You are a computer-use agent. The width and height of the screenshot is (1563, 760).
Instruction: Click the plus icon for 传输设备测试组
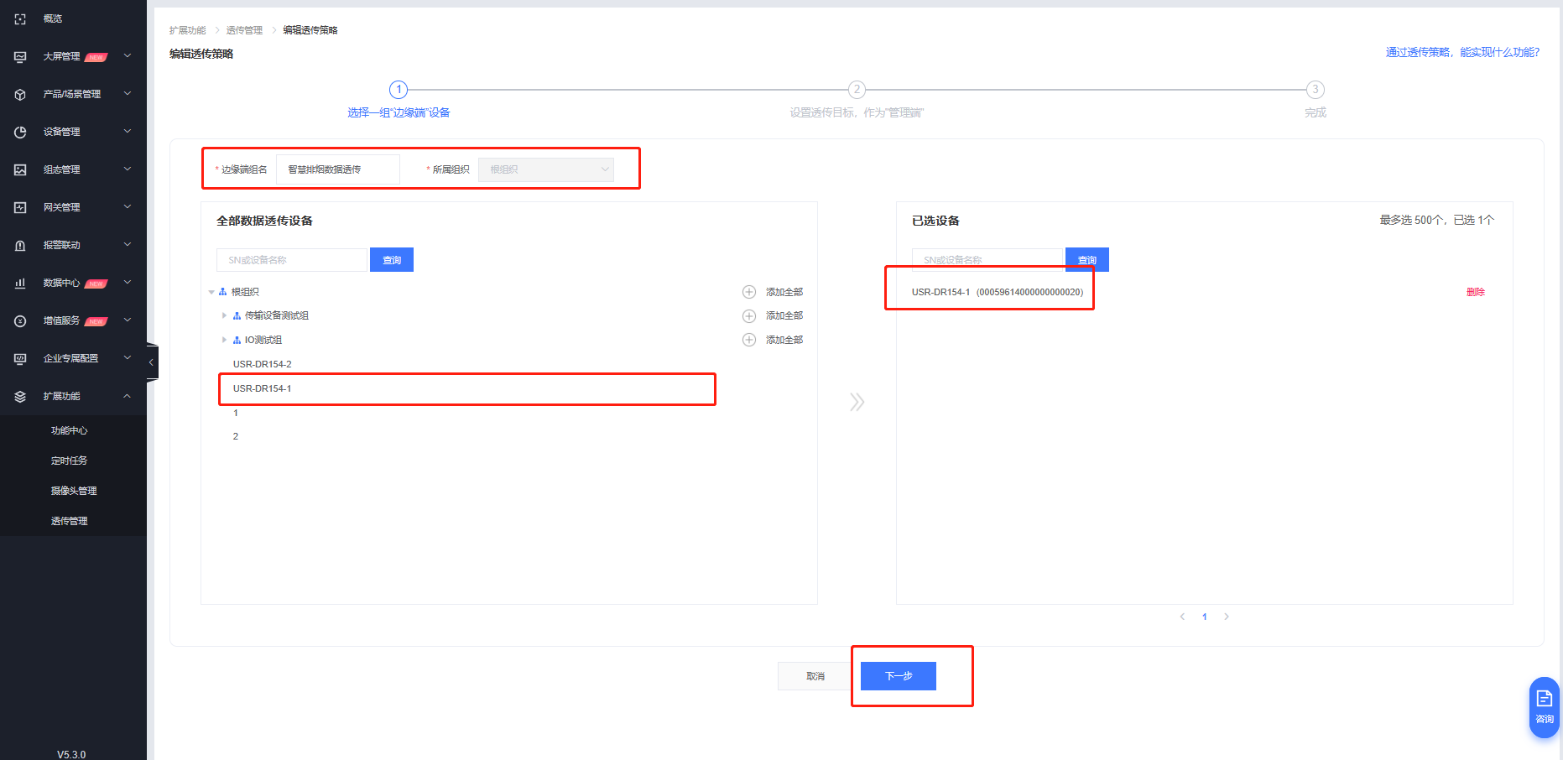(749, 316)
